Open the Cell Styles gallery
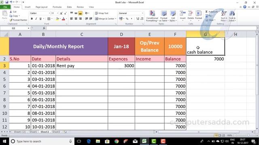Viewport: 259px width, 145px height. [173, 16]
